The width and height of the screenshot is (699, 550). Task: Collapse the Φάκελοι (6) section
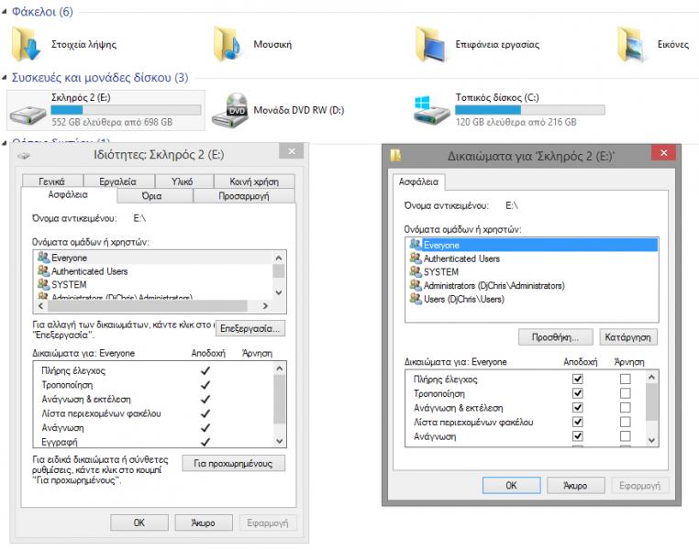click(x=6, y=12)
